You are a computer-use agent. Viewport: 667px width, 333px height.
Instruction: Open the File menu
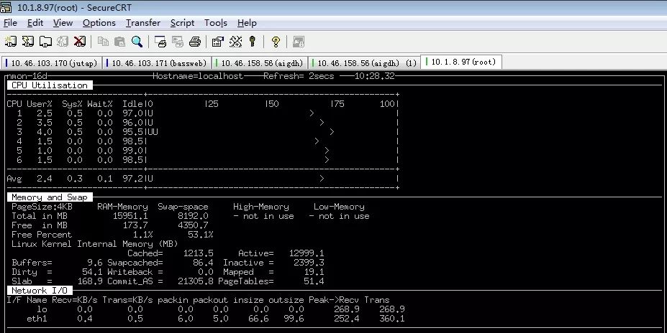(10, 23)
